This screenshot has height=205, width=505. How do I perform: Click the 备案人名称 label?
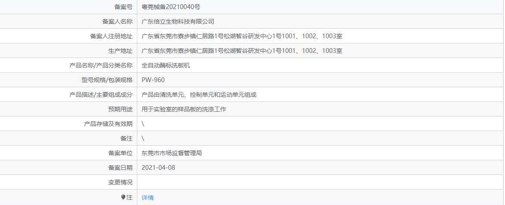pyautogui.click(x=117, y=22)
